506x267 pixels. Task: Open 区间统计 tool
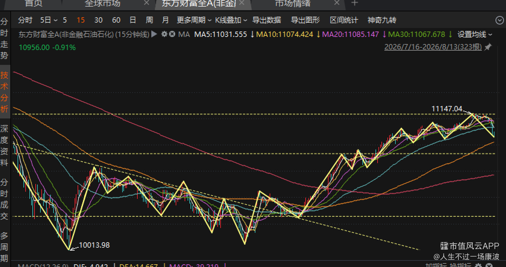[344, 20]
